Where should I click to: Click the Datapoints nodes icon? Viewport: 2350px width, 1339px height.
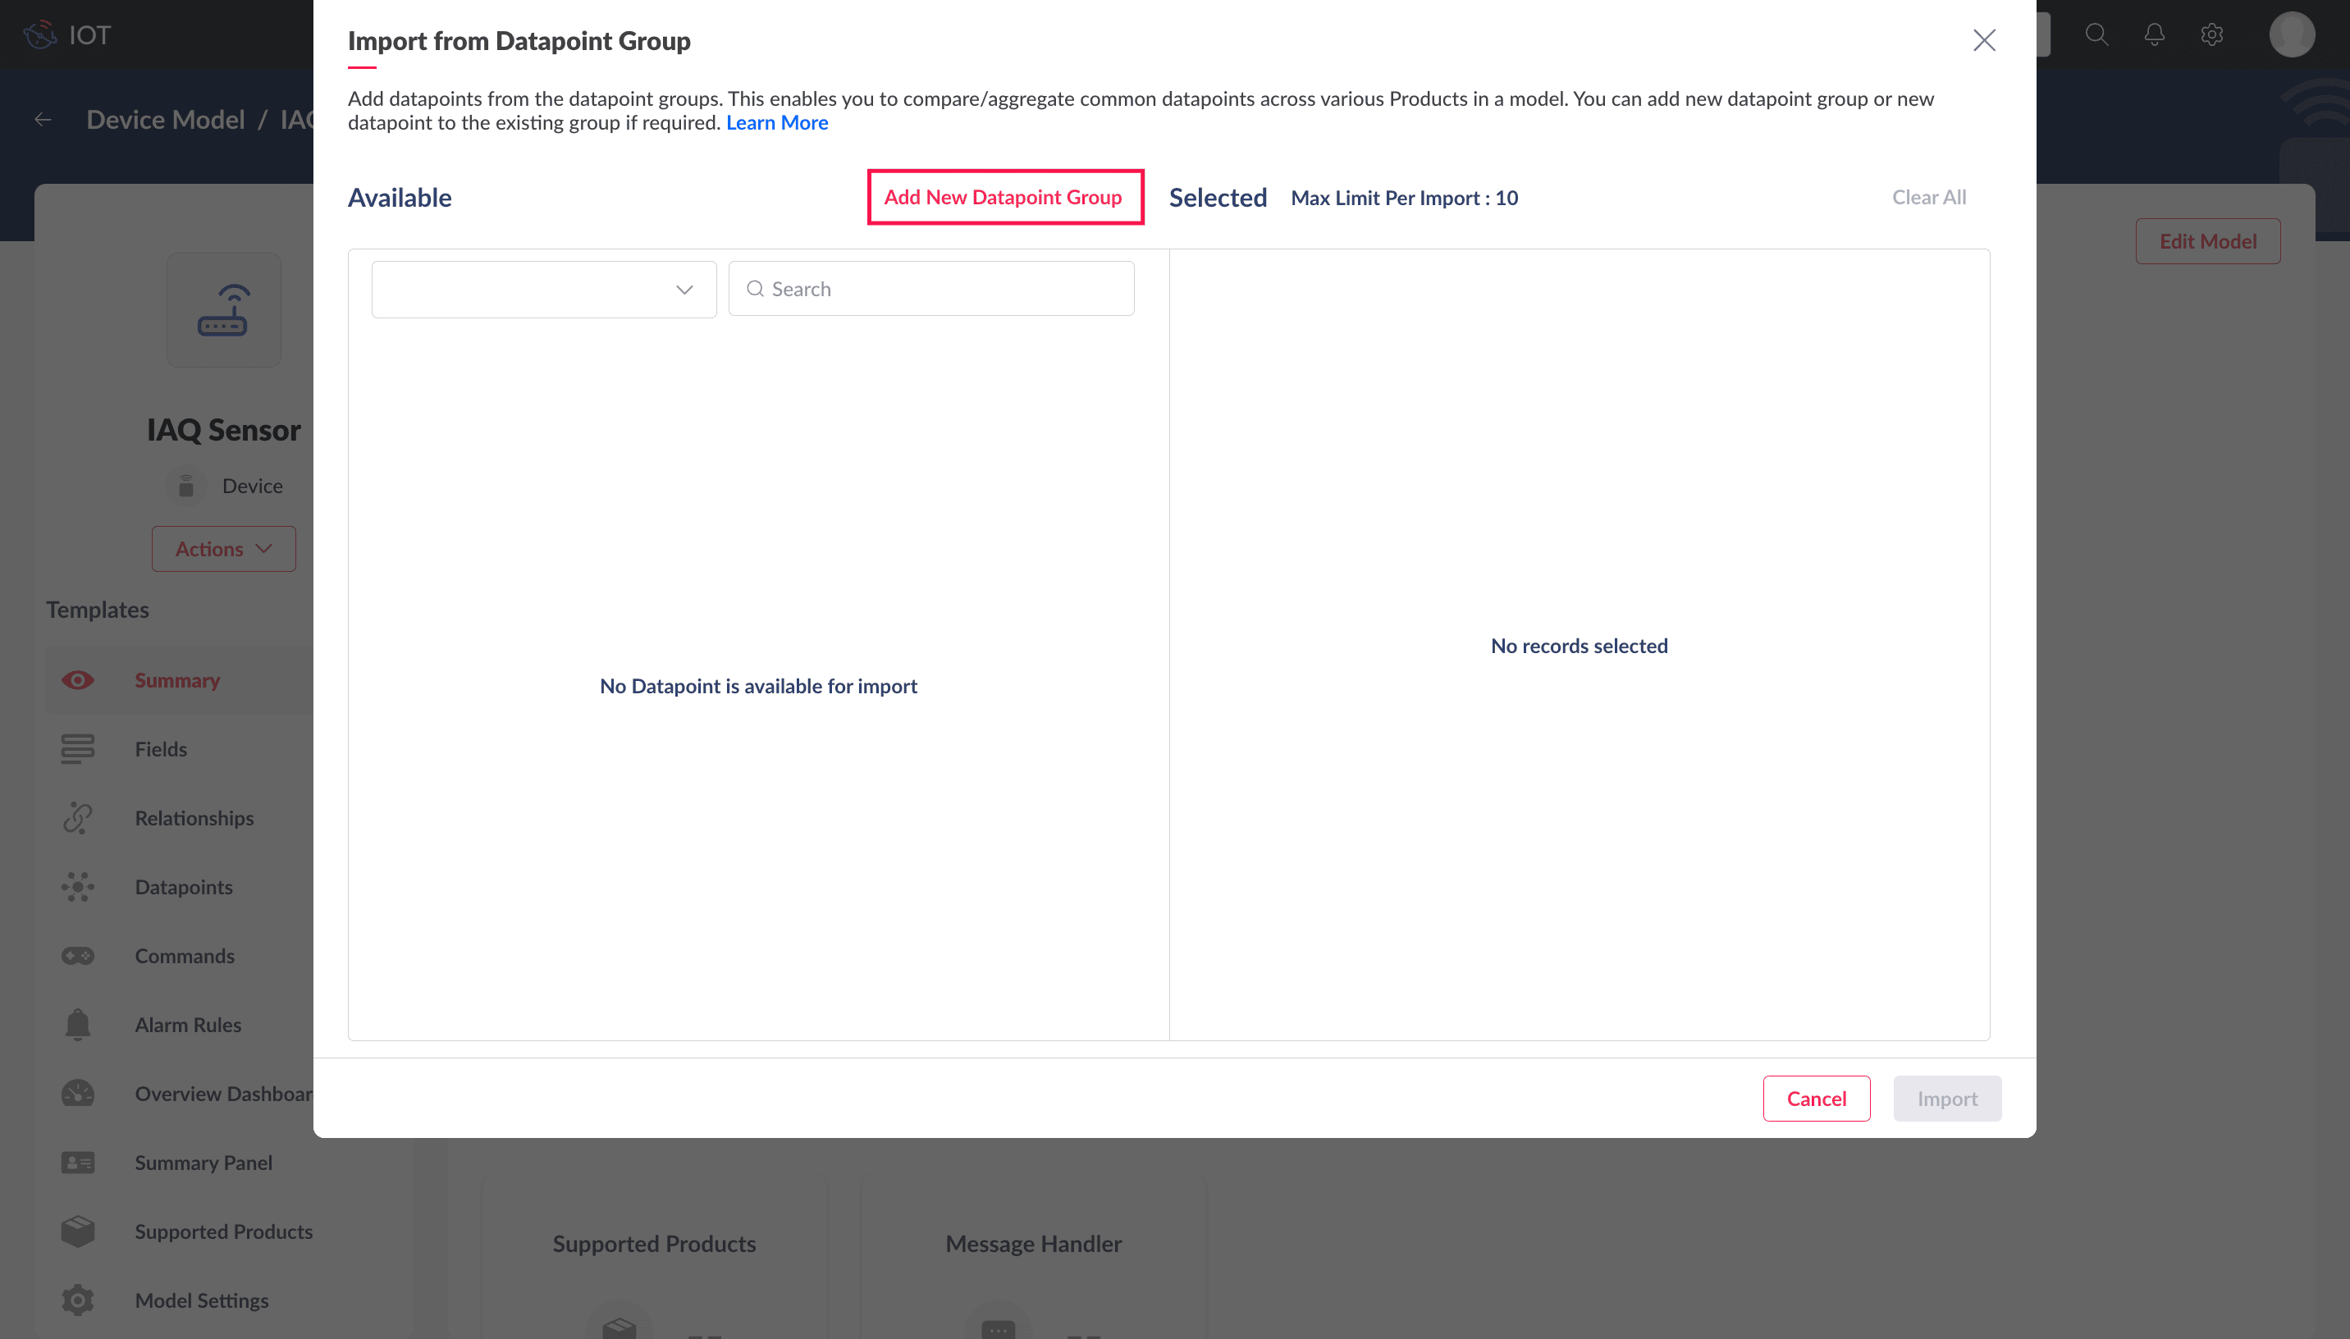(x=78, y=887)
